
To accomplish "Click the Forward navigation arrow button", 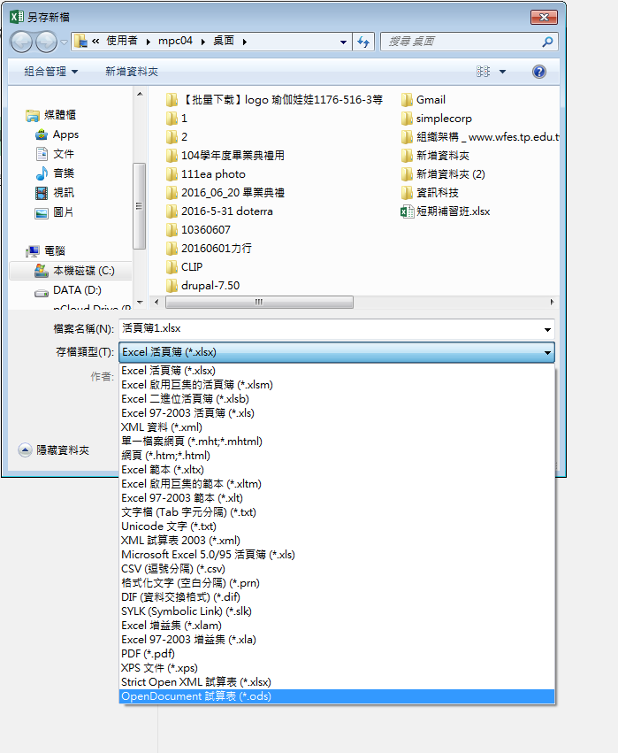I will [x=46, y=42].
